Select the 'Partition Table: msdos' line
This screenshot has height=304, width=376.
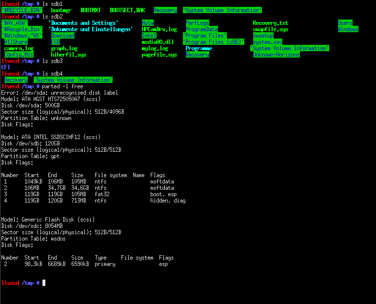click(33, 239)
